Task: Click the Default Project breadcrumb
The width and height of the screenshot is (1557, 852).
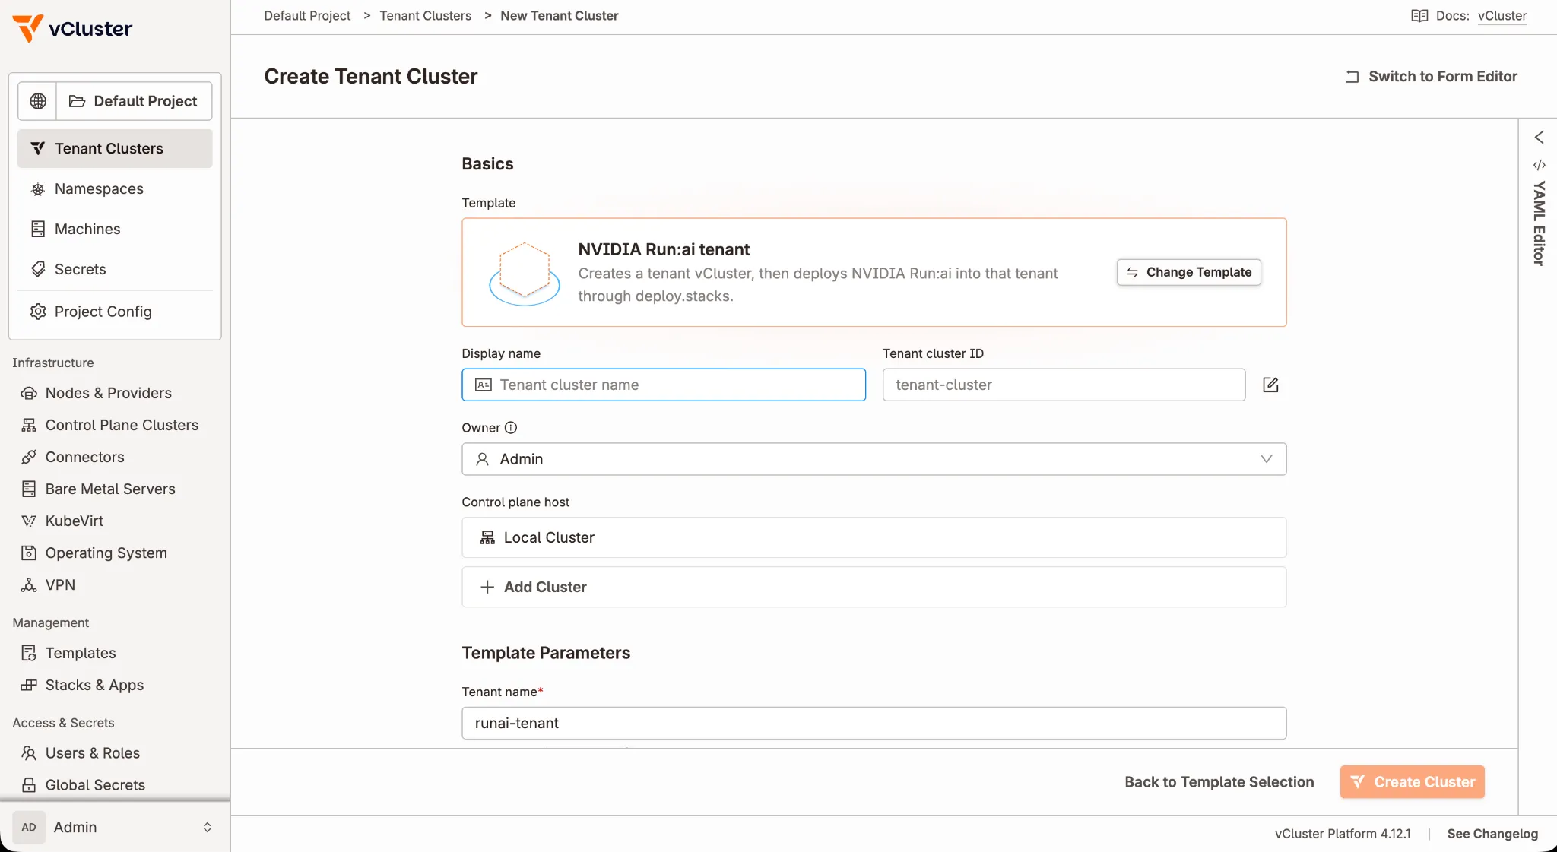Action: (307, 15)
